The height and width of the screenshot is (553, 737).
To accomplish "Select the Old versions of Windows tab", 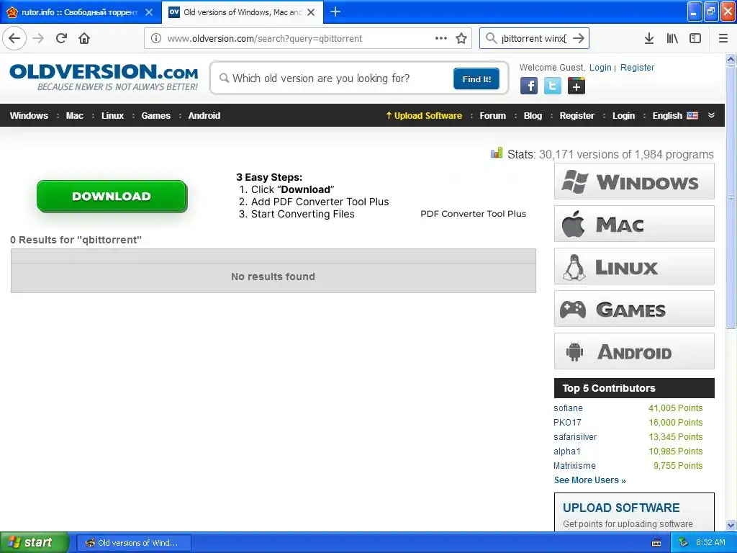I will (x=242, y=12).
